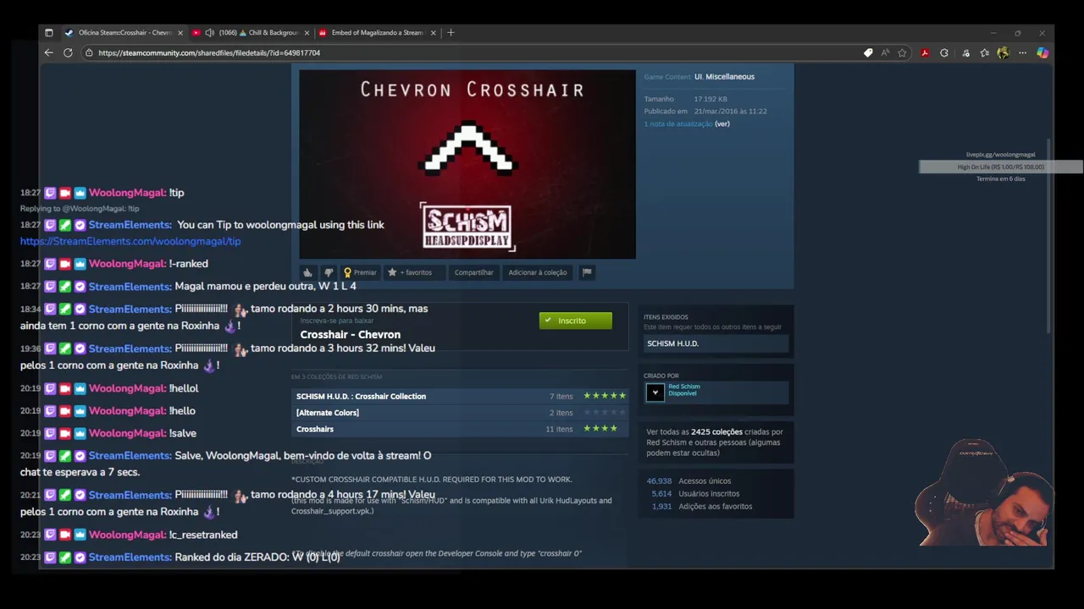Open the 2425 coleções link text

coord(716,431)
